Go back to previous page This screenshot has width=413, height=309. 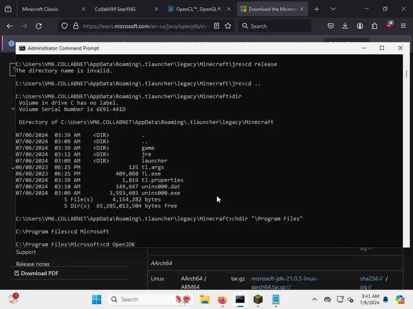pyautogui.click(x=10, y=26)
